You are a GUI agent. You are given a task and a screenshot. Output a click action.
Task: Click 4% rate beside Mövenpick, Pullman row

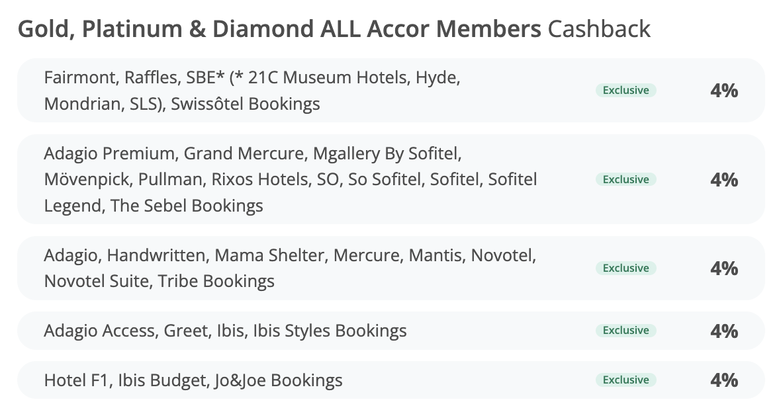[x=723, y=179]
